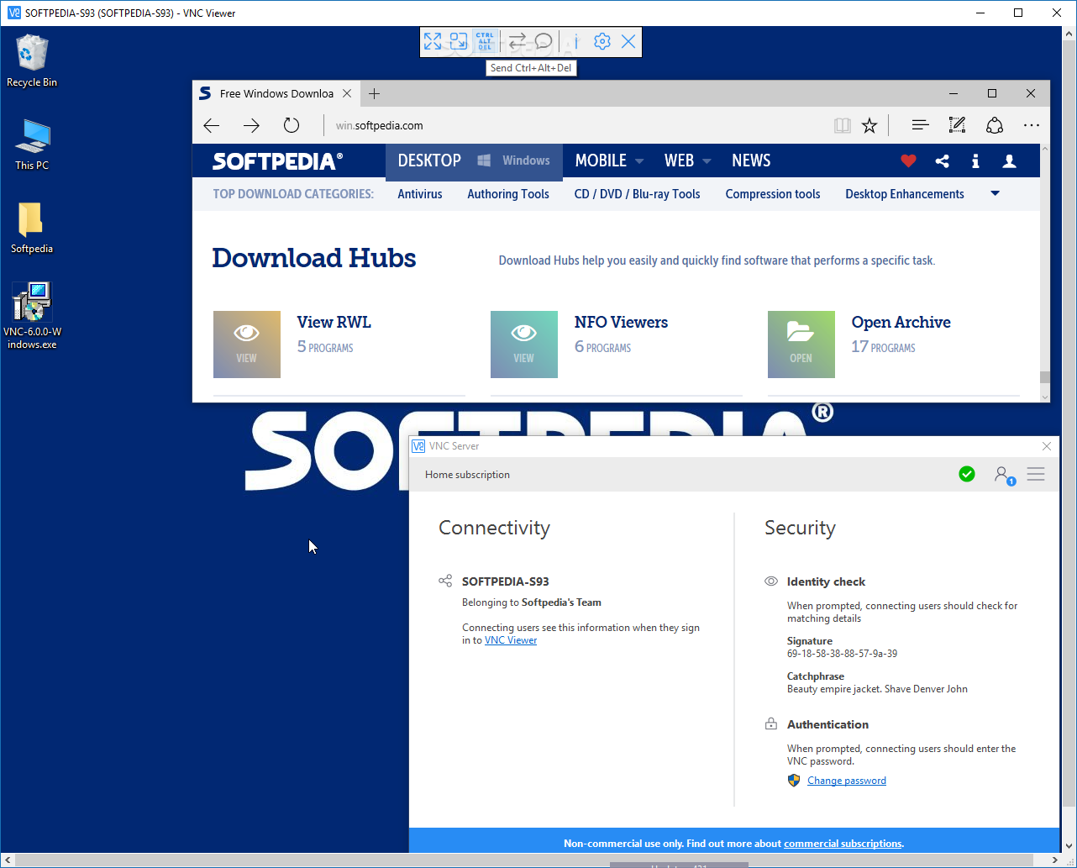
Task: Click the NFO Viewers thumbnail tile
Action: point(524,345)
